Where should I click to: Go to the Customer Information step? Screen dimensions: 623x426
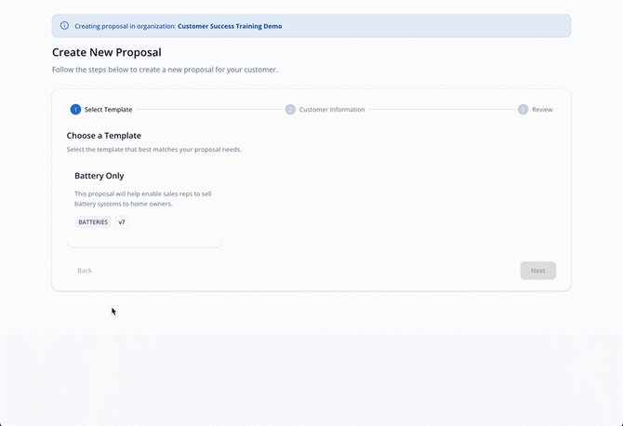point(332,109)
